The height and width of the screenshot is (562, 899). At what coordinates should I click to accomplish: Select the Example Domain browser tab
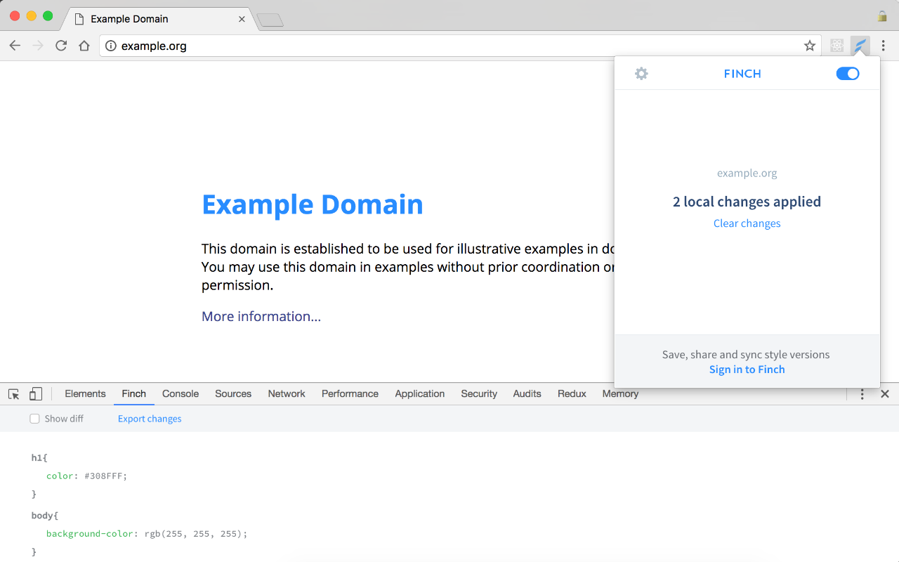[158, 19]
